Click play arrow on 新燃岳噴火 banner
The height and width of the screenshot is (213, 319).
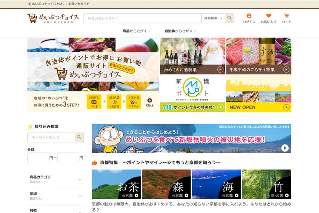coord(285,148)
